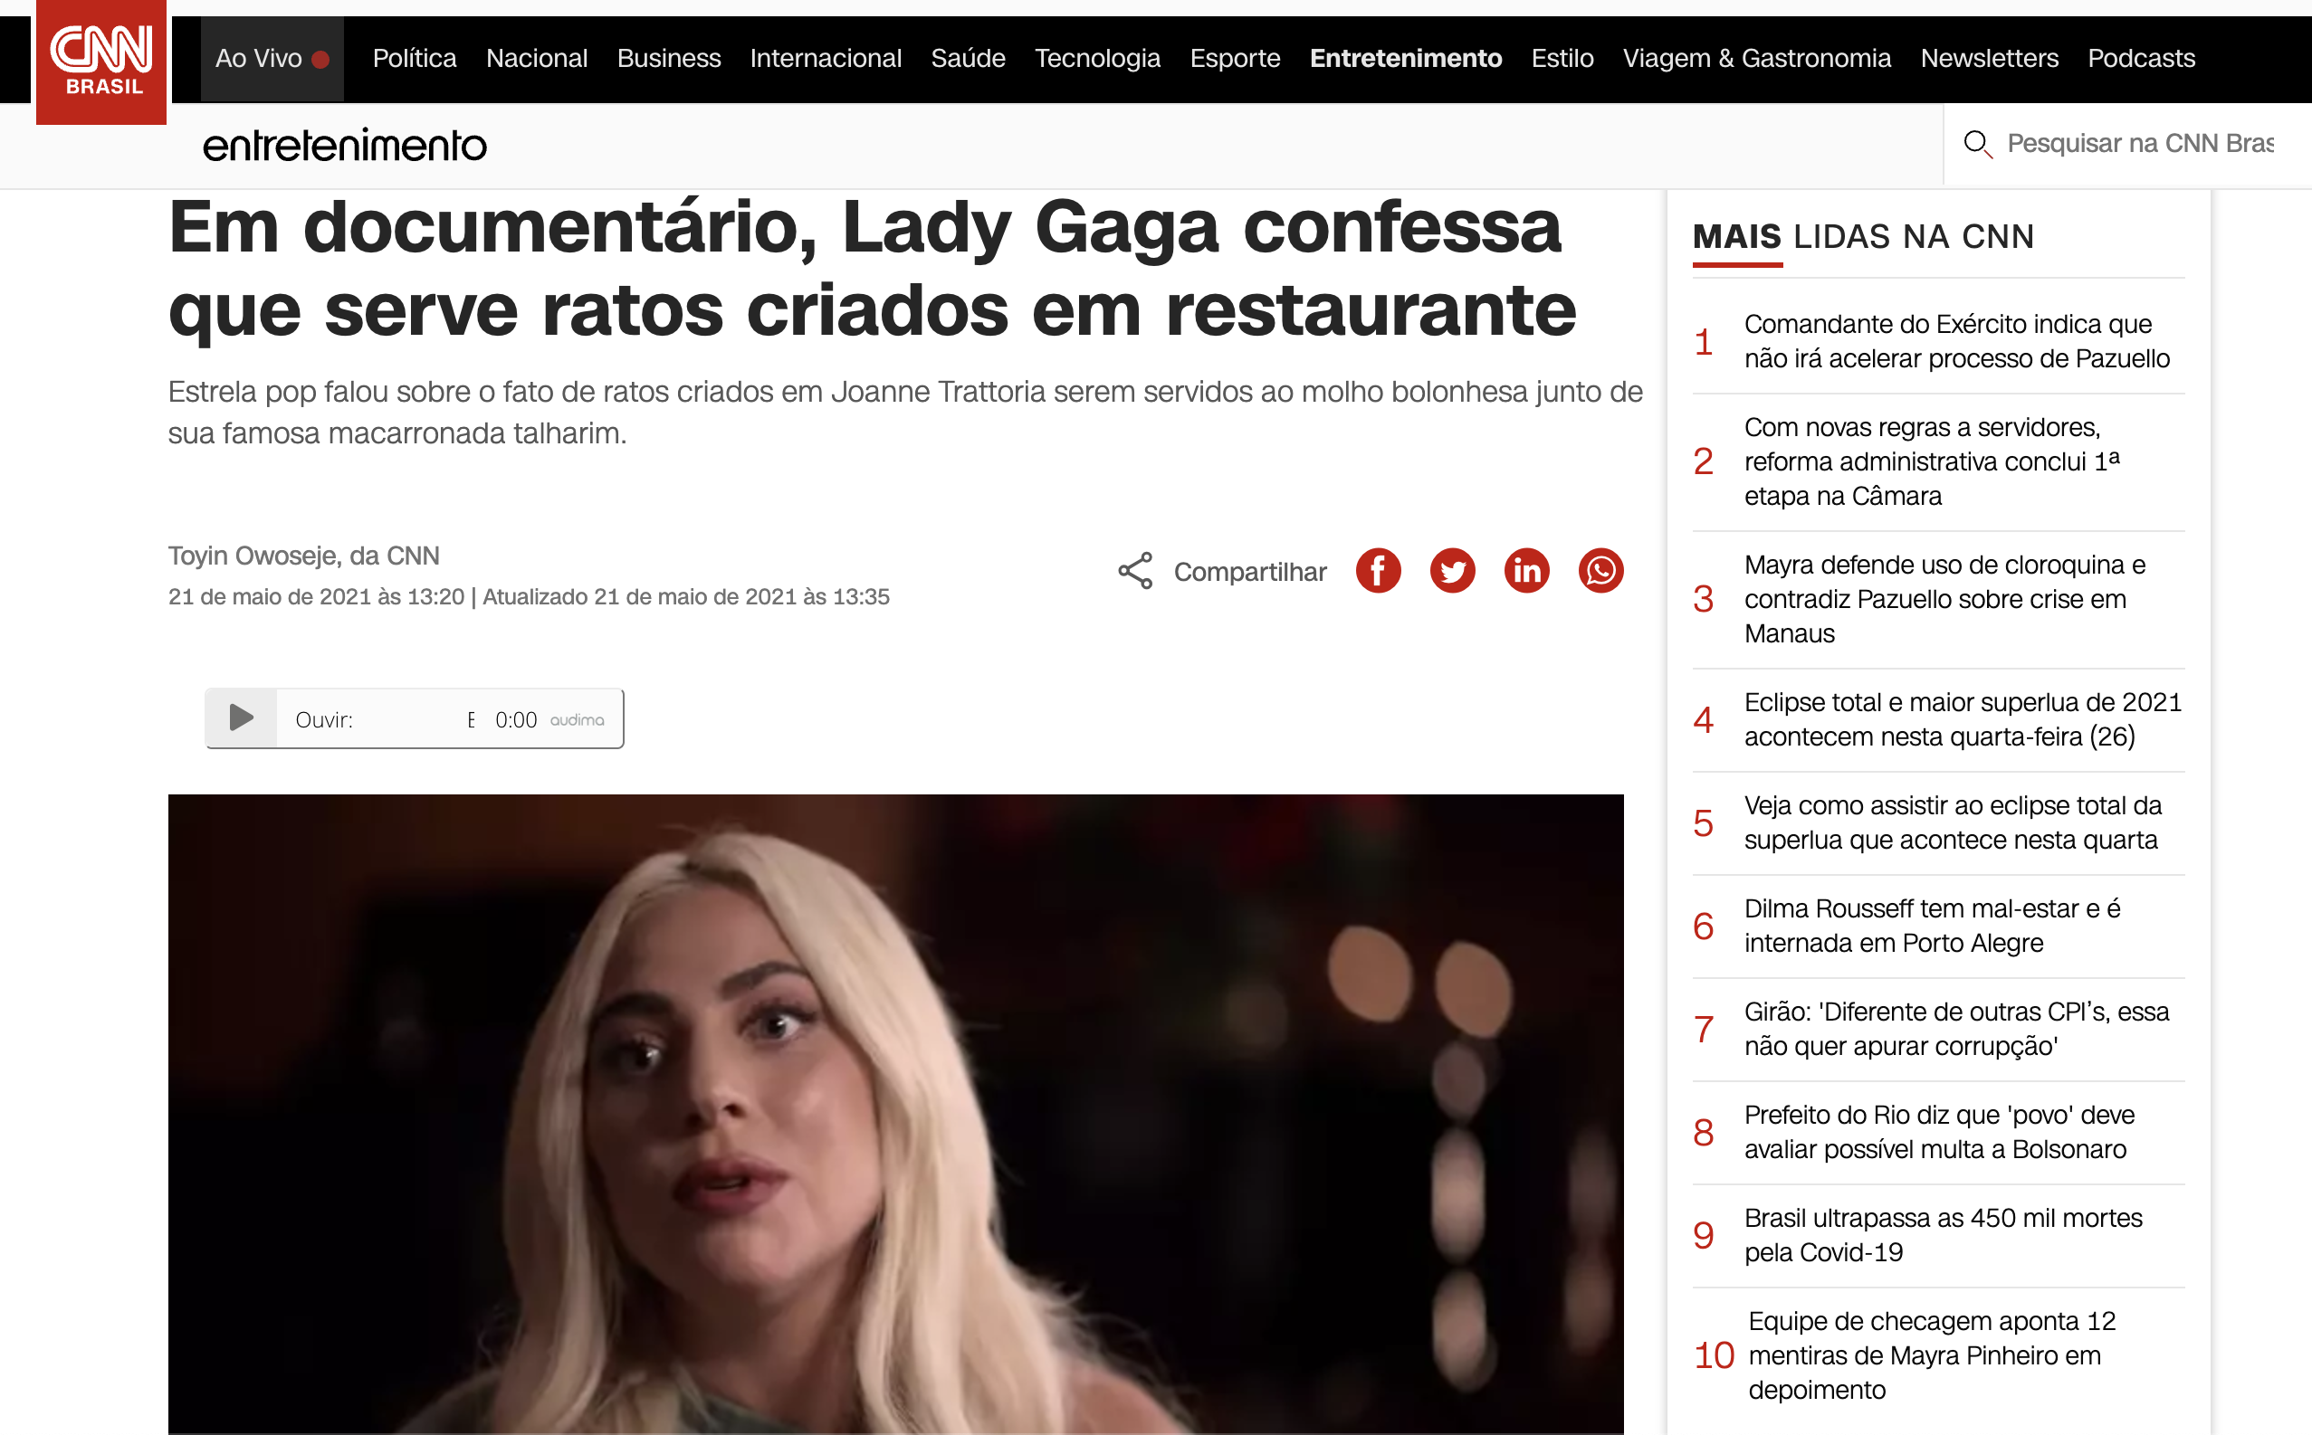Click the search magnifier icon
2312x1435 pixels.
pyautogui.click(x=1978, y=144)
